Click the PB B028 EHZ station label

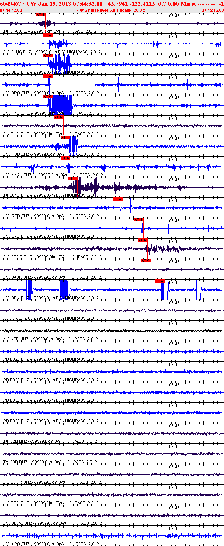tap(16, 359)
